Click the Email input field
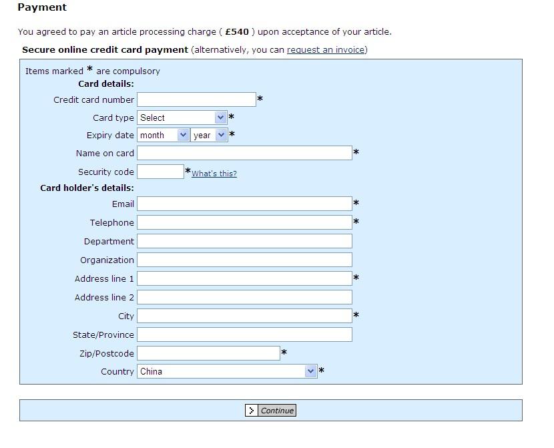 pyautogui.click(x=244, y=204)
